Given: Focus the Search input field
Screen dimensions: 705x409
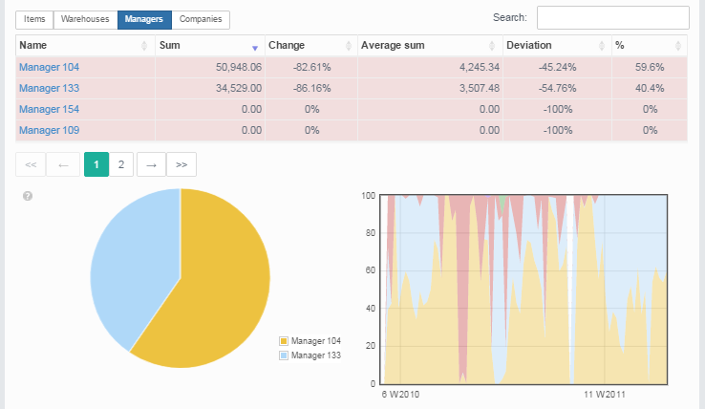Looking at the screenshot, I should coord(612,18).
